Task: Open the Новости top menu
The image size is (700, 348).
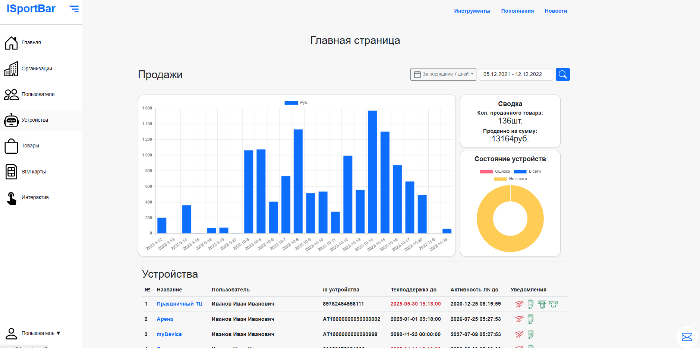Action: point(556,11)
